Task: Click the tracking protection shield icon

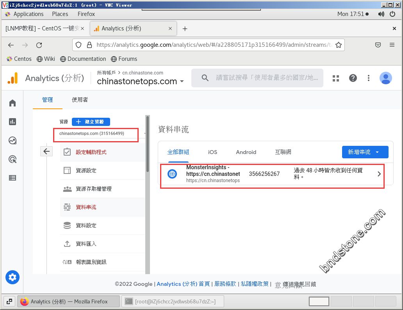Action: (78, 45)
